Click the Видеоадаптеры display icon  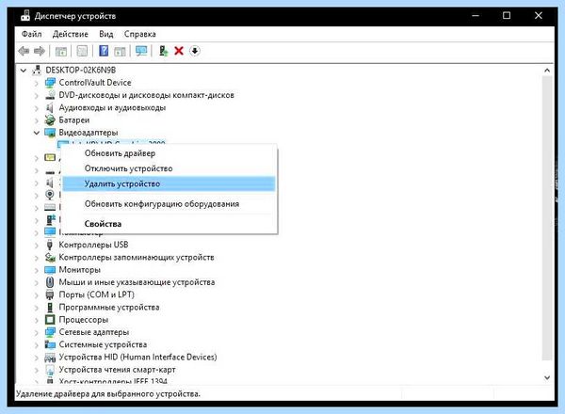(x=50, y=133)
